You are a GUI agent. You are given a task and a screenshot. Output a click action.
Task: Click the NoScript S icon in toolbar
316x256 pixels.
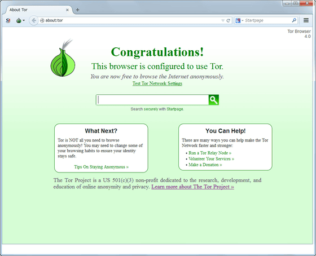8,20
